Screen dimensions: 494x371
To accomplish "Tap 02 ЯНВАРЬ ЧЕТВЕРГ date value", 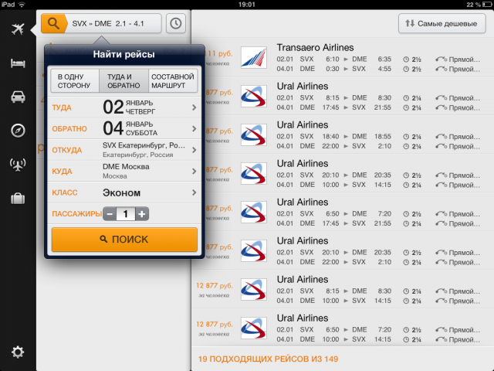I will pyautogui.click(x=129, y=107).
